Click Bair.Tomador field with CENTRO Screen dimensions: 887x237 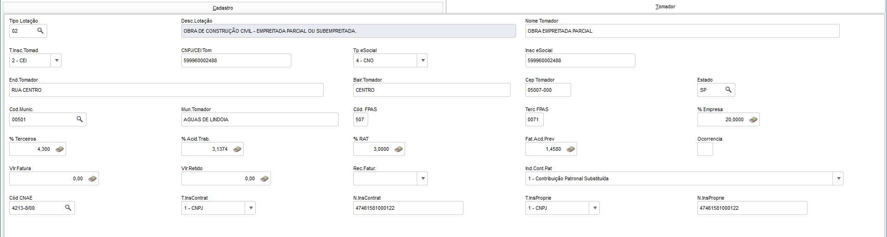click(x=431, y=90)
